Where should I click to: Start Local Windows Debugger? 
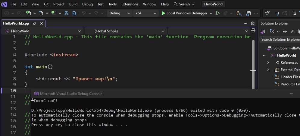(x=185, y=13)
